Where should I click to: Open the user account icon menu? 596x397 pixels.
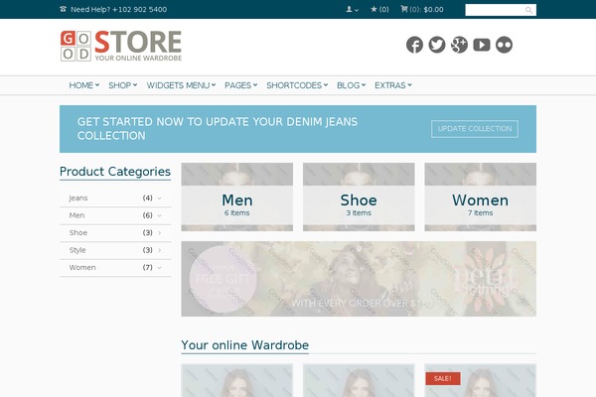(x=352, y=10)
